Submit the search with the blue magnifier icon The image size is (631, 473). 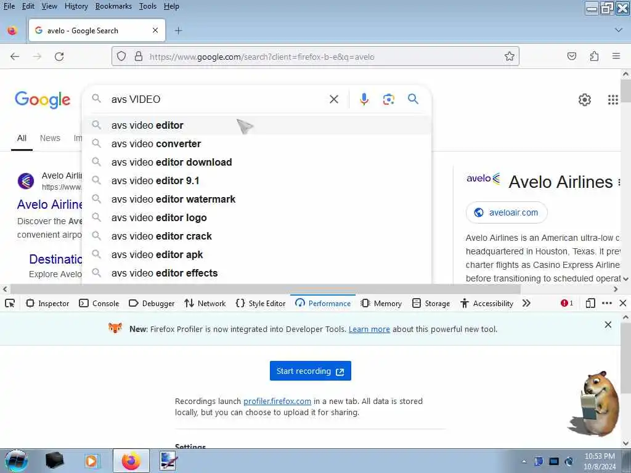point(413,99)
